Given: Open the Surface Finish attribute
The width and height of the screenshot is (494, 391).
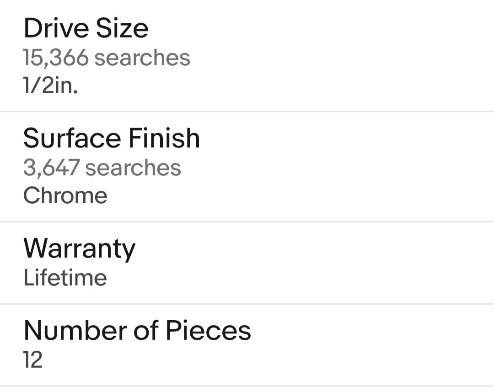Looking at the screenshot, I should coord(247,167).
